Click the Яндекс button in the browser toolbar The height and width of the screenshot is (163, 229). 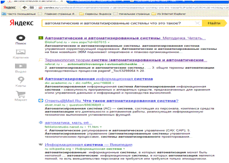pos(10,7)
